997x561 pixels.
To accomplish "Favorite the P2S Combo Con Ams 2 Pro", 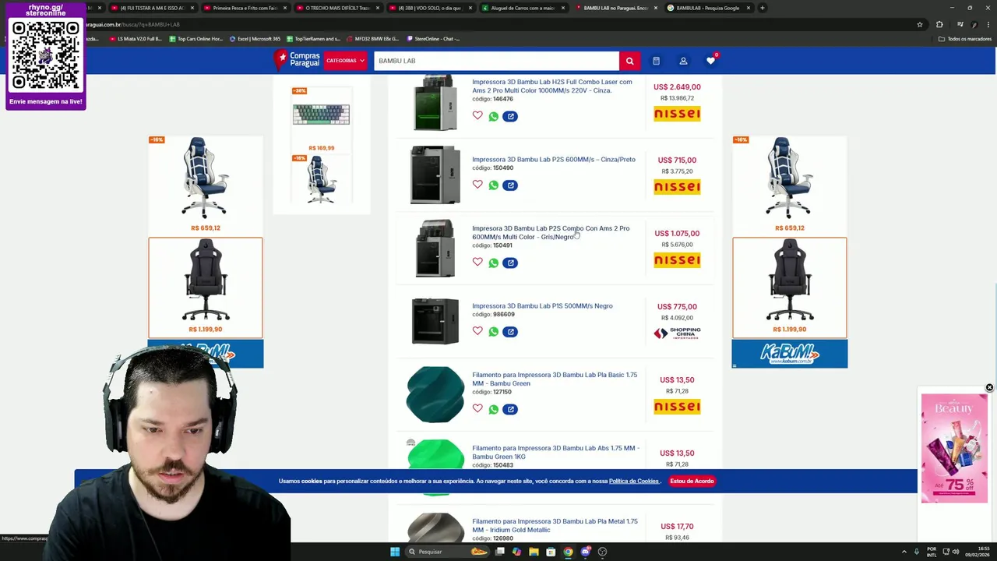I will click(x=477, y=262).
